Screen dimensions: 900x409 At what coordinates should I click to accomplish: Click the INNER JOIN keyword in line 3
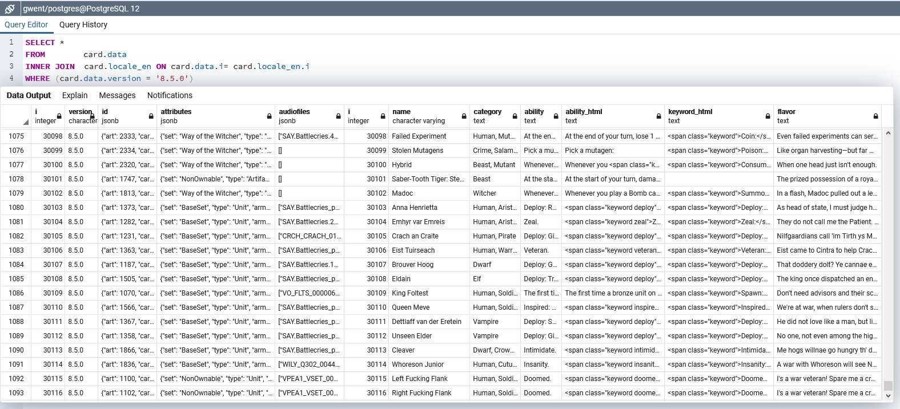click(50, 67)
